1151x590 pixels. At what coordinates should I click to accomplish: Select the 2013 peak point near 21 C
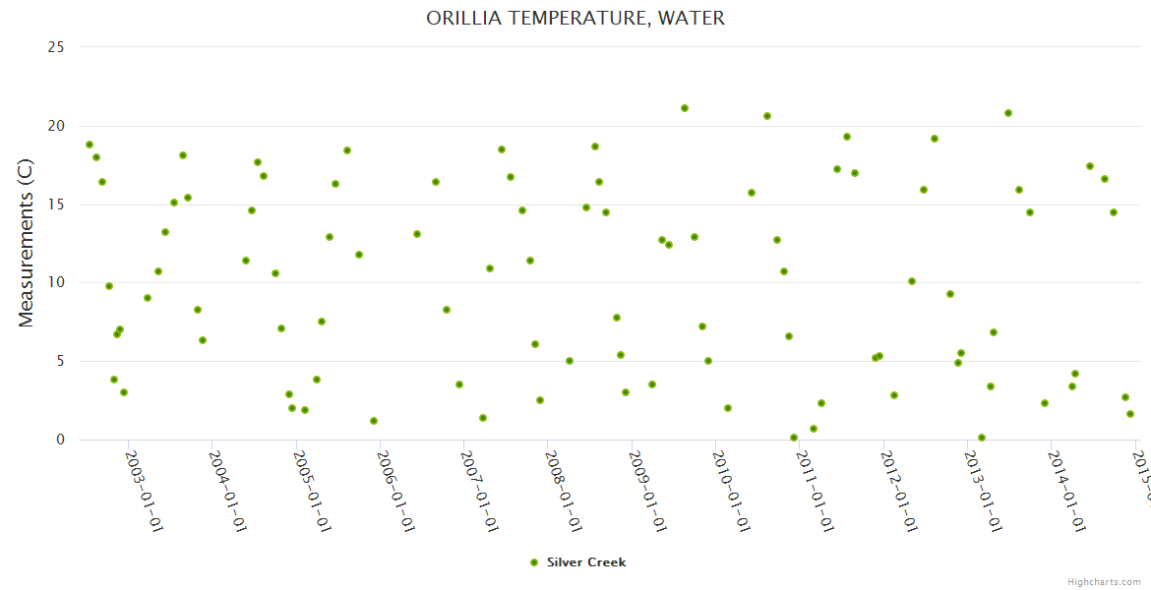[1008, 113]
